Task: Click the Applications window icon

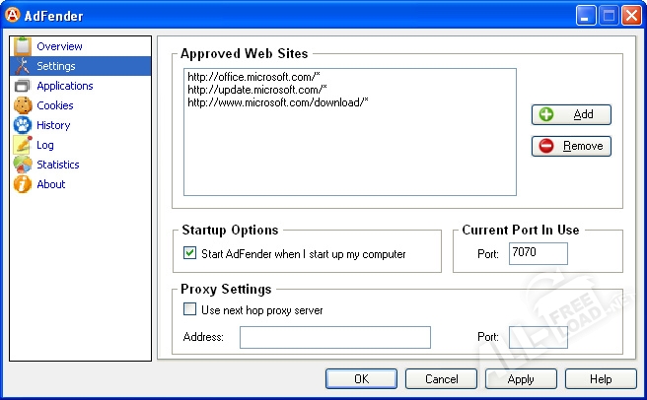Action: 22,86
